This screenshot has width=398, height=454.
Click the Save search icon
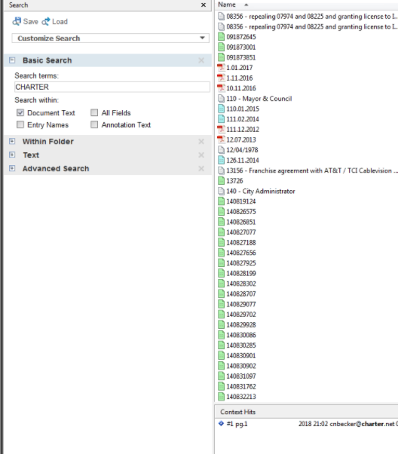[x=17, y=21]
